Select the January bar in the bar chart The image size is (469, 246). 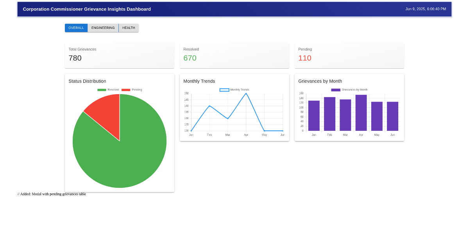(314, 116)
